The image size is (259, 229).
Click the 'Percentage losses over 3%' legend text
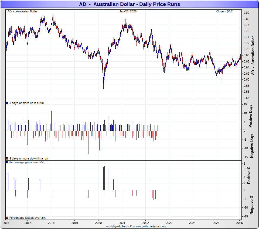click(28, 218)
